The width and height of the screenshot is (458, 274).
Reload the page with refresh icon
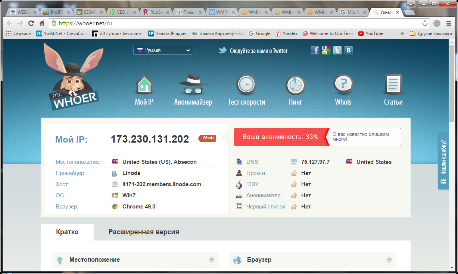31,23
